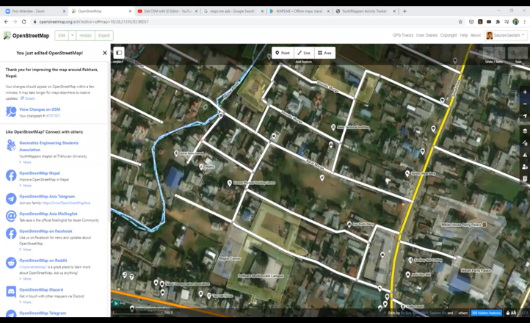Image resolution: width=530 pixels, height=323 pixels.
Task: Zoom out on the map
Action: (x=525, y=104)
